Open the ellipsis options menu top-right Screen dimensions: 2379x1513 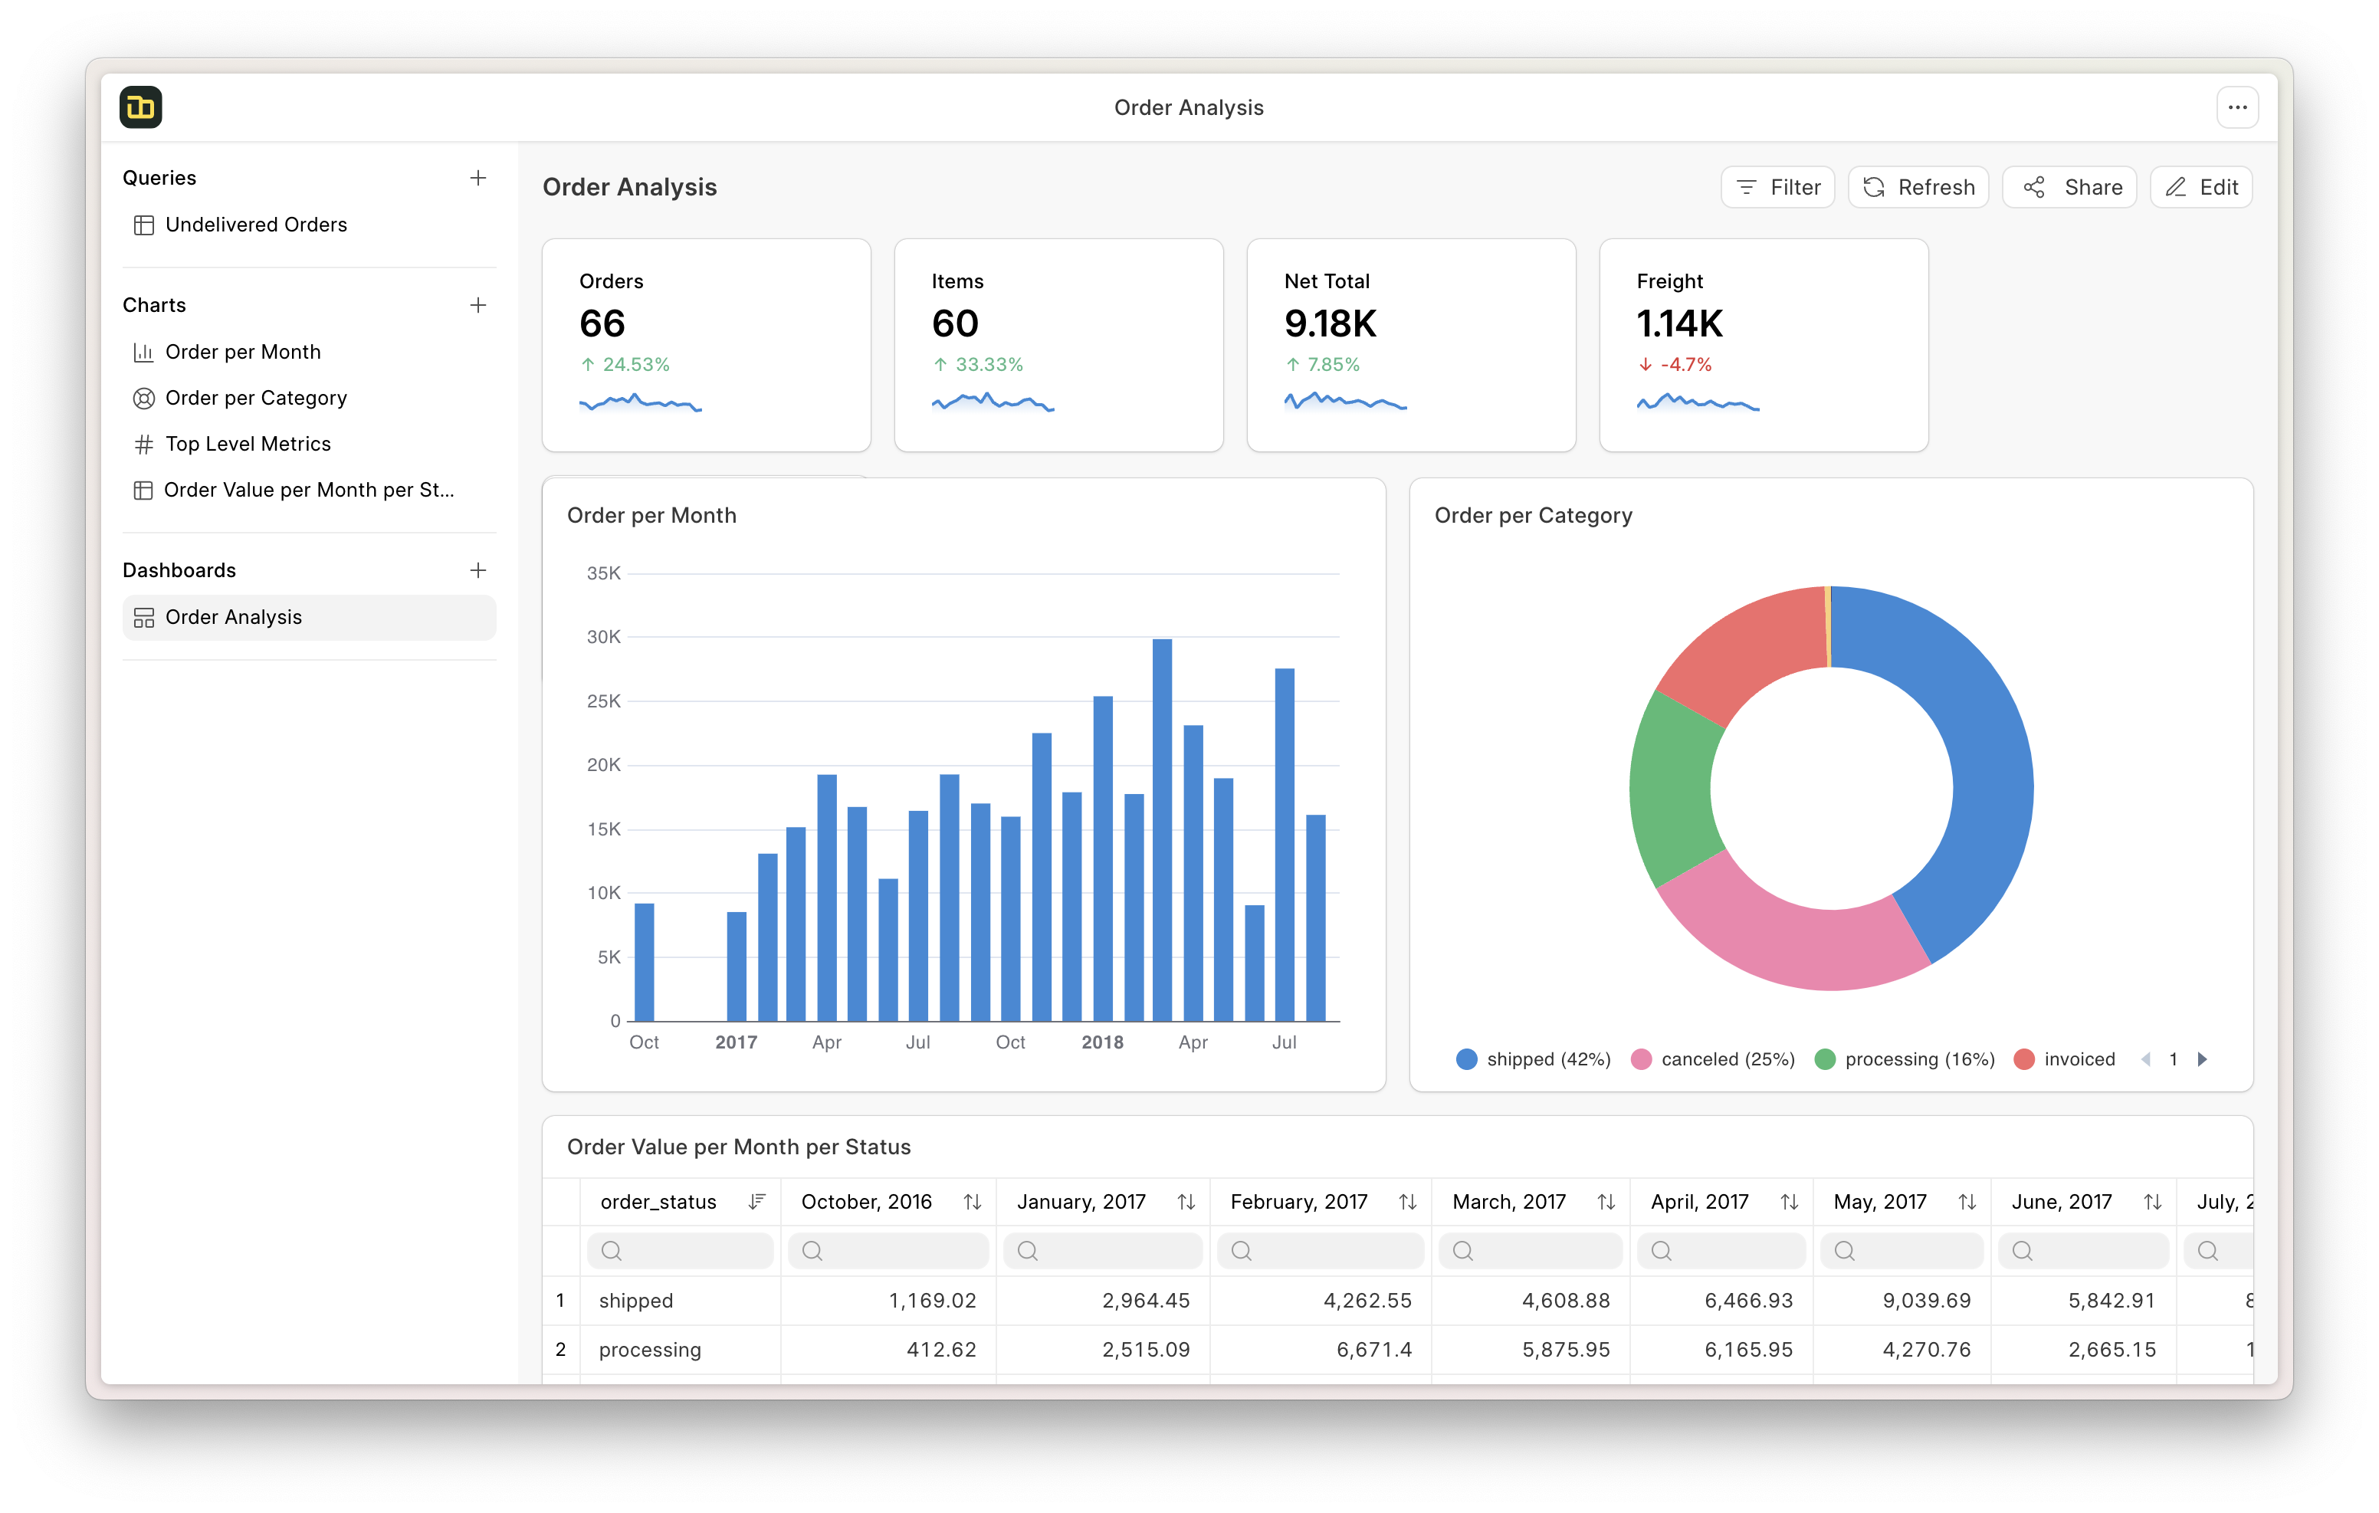point(2236,107)
